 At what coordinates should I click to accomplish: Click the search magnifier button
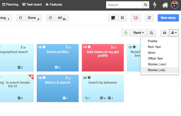[x=146, y=5]
